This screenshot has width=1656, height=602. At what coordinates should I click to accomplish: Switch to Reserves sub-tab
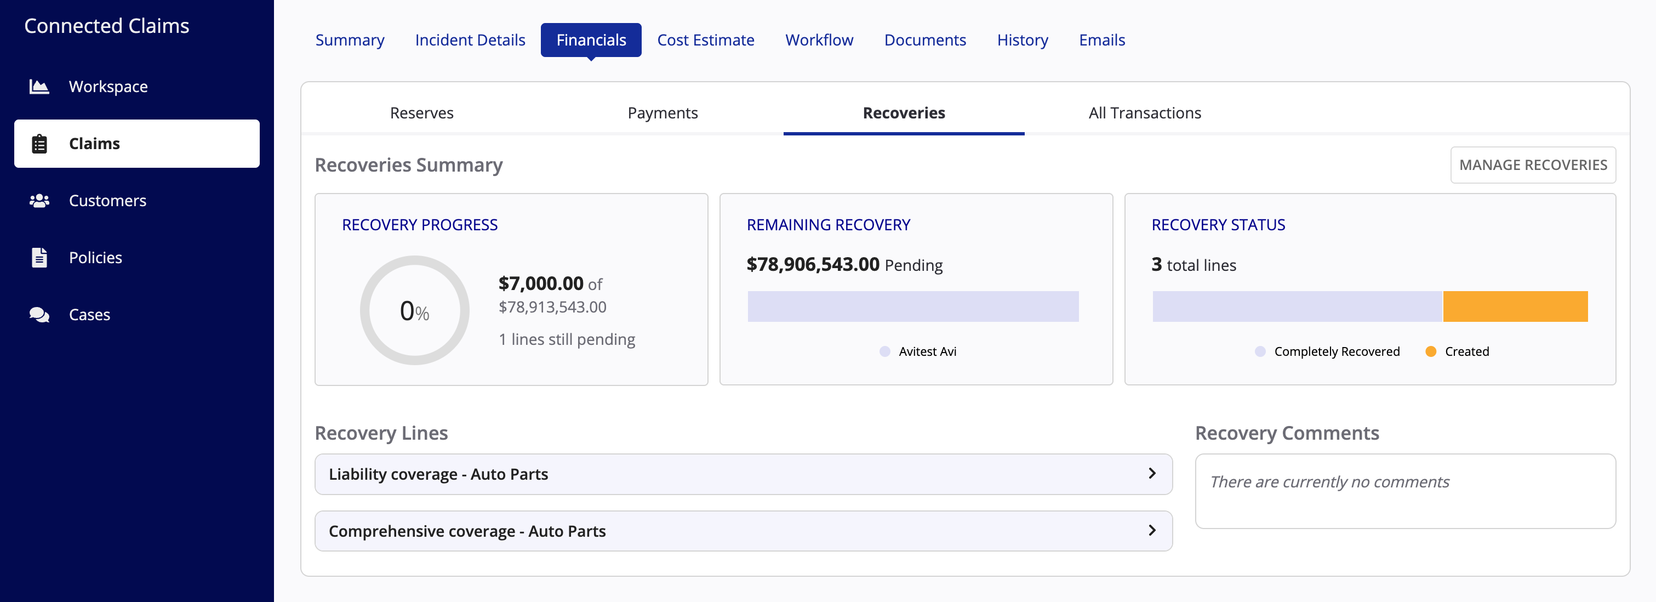click(x=422, y=112)
